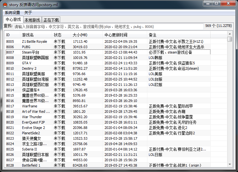Image resolution: width=238 pixels, height=172 pixels.
Task: Sort by the 游戏名 column header
Action: [x=36, y=35]
